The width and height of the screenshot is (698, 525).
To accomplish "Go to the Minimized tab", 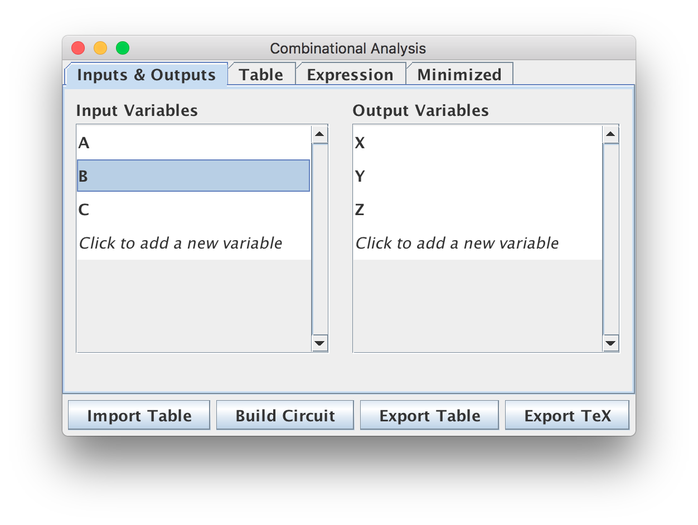I will tap(459, 75).
